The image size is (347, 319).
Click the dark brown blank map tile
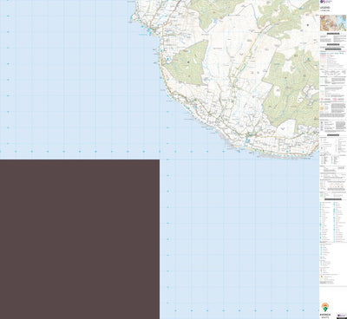(80, 239)
